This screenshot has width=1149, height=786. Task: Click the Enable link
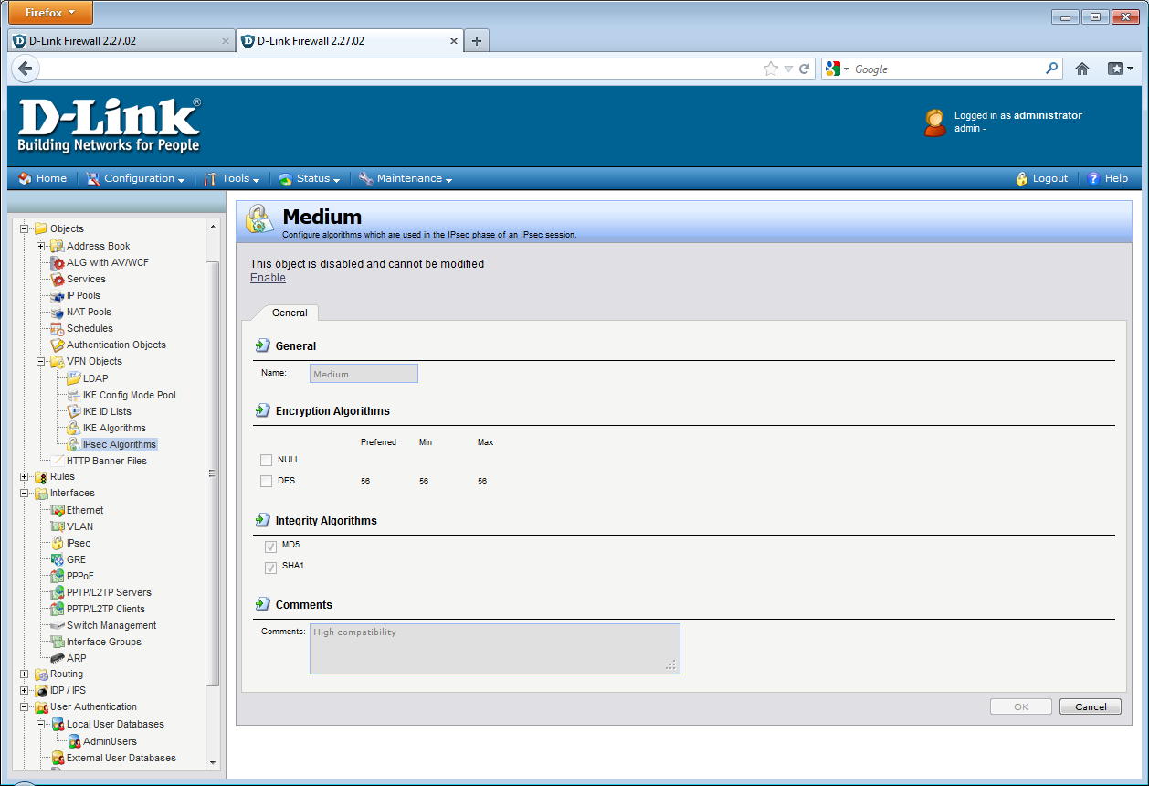[x=268, y=278]
